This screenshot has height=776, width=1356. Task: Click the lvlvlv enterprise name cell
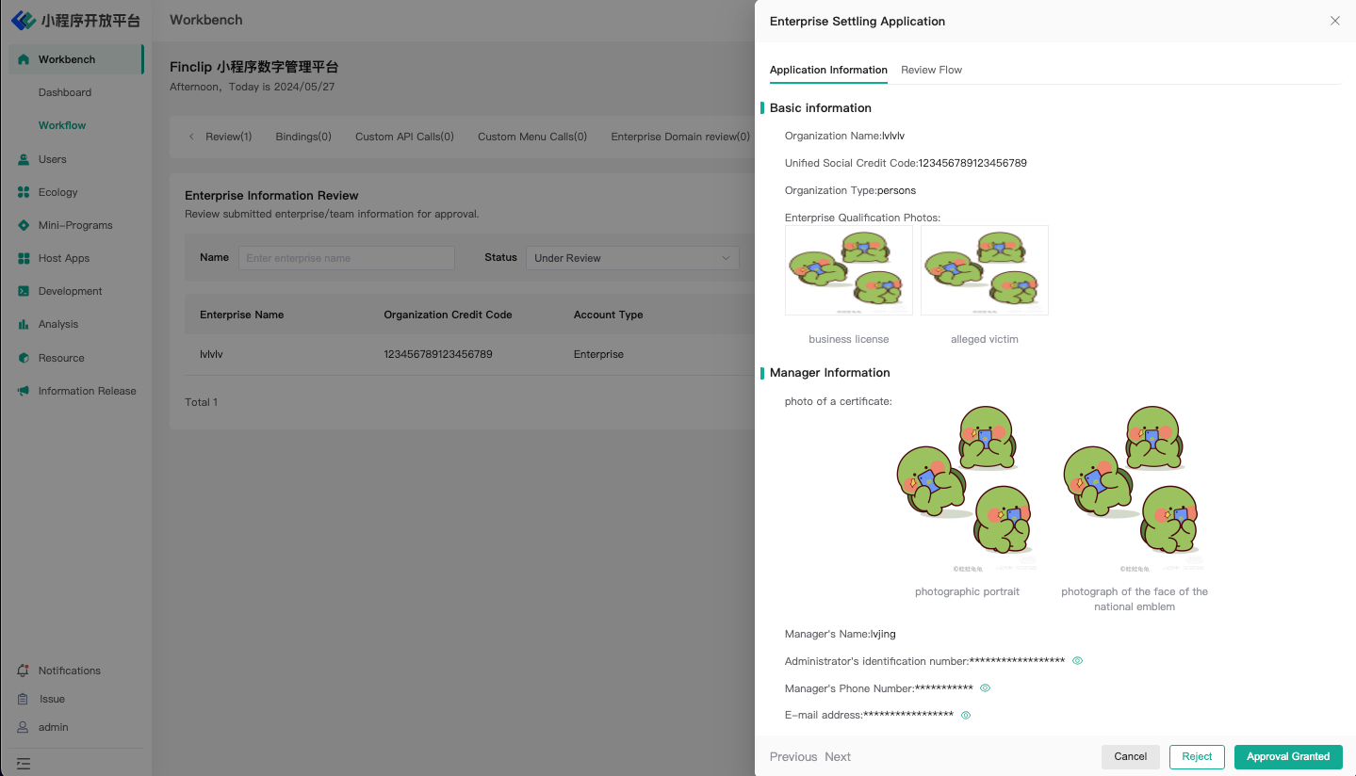pos(211,354)
